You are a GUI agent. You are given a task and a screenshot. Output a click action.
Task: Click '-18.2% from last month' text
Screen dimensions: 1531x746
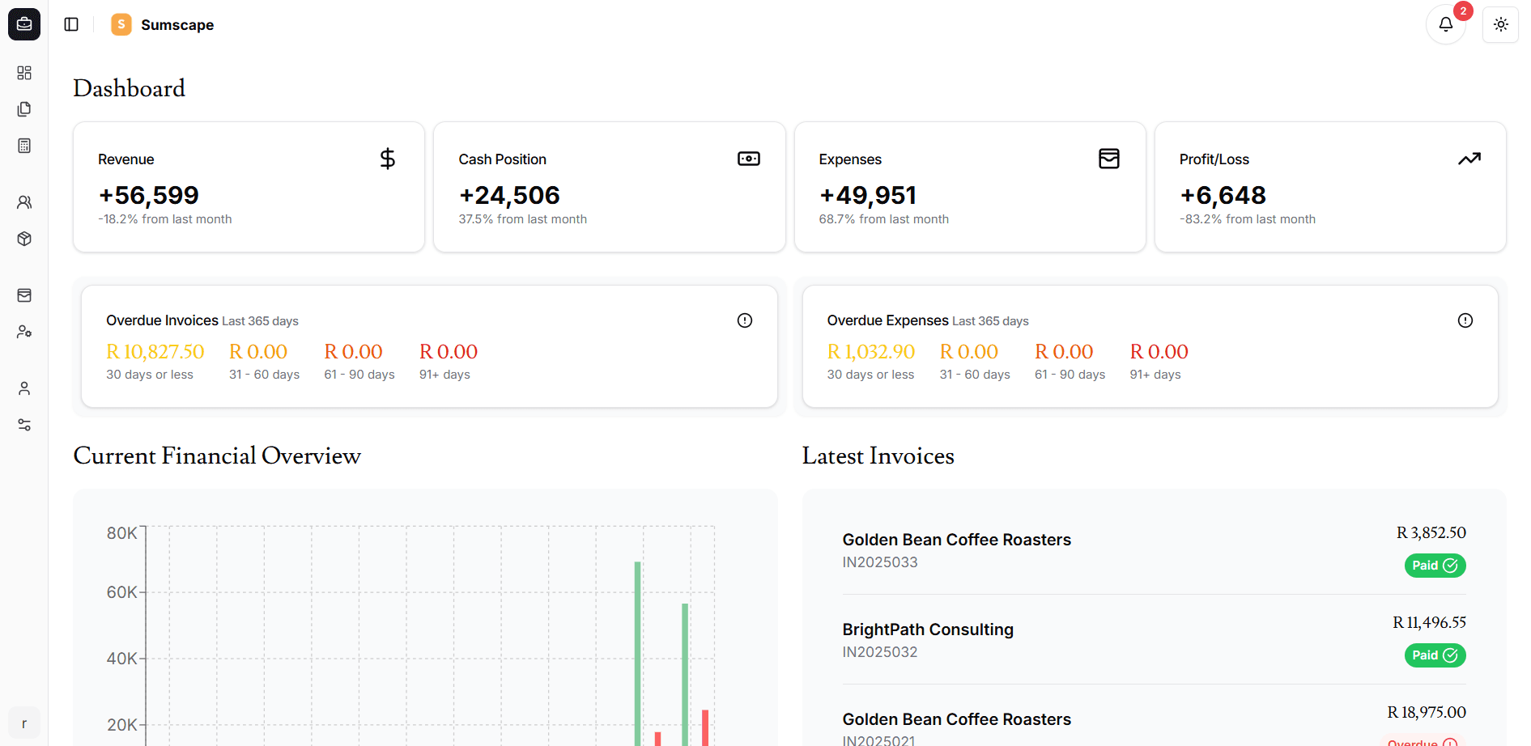click(x=165, y=219)
